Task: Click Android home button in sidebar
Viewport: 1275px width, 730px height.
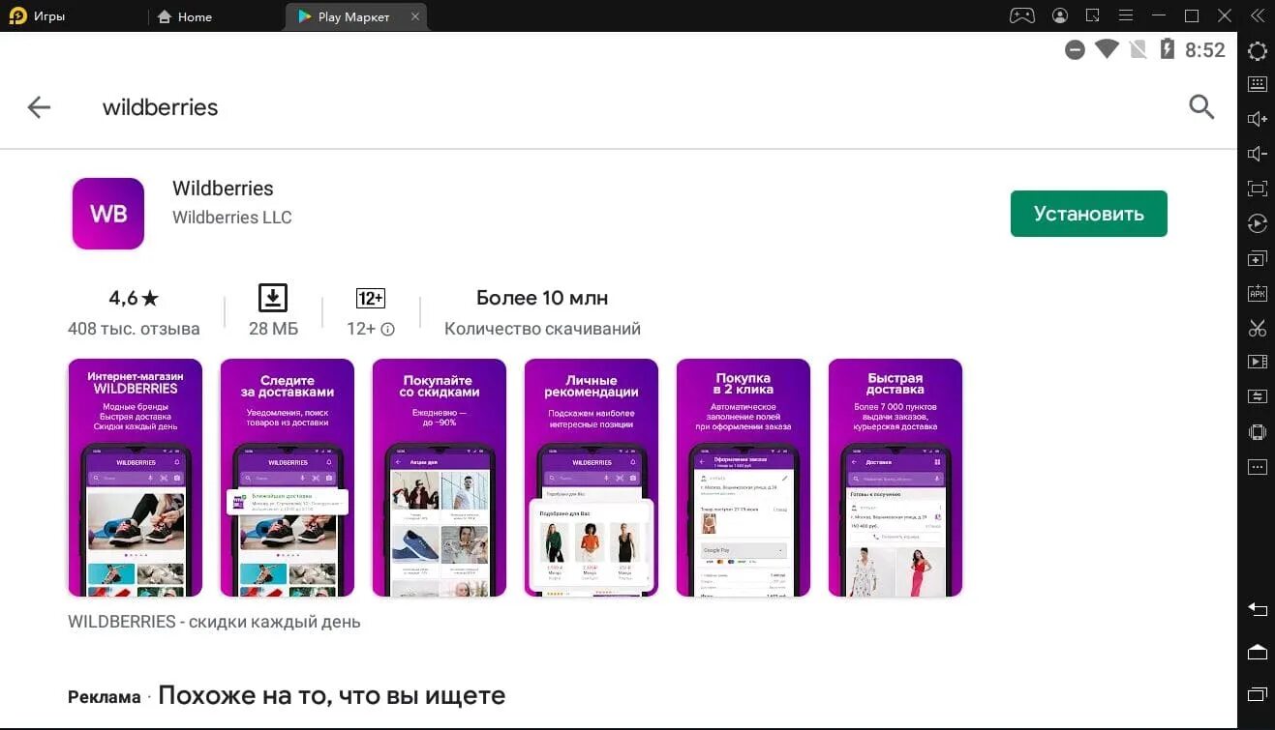Action: coord(1257,652)
